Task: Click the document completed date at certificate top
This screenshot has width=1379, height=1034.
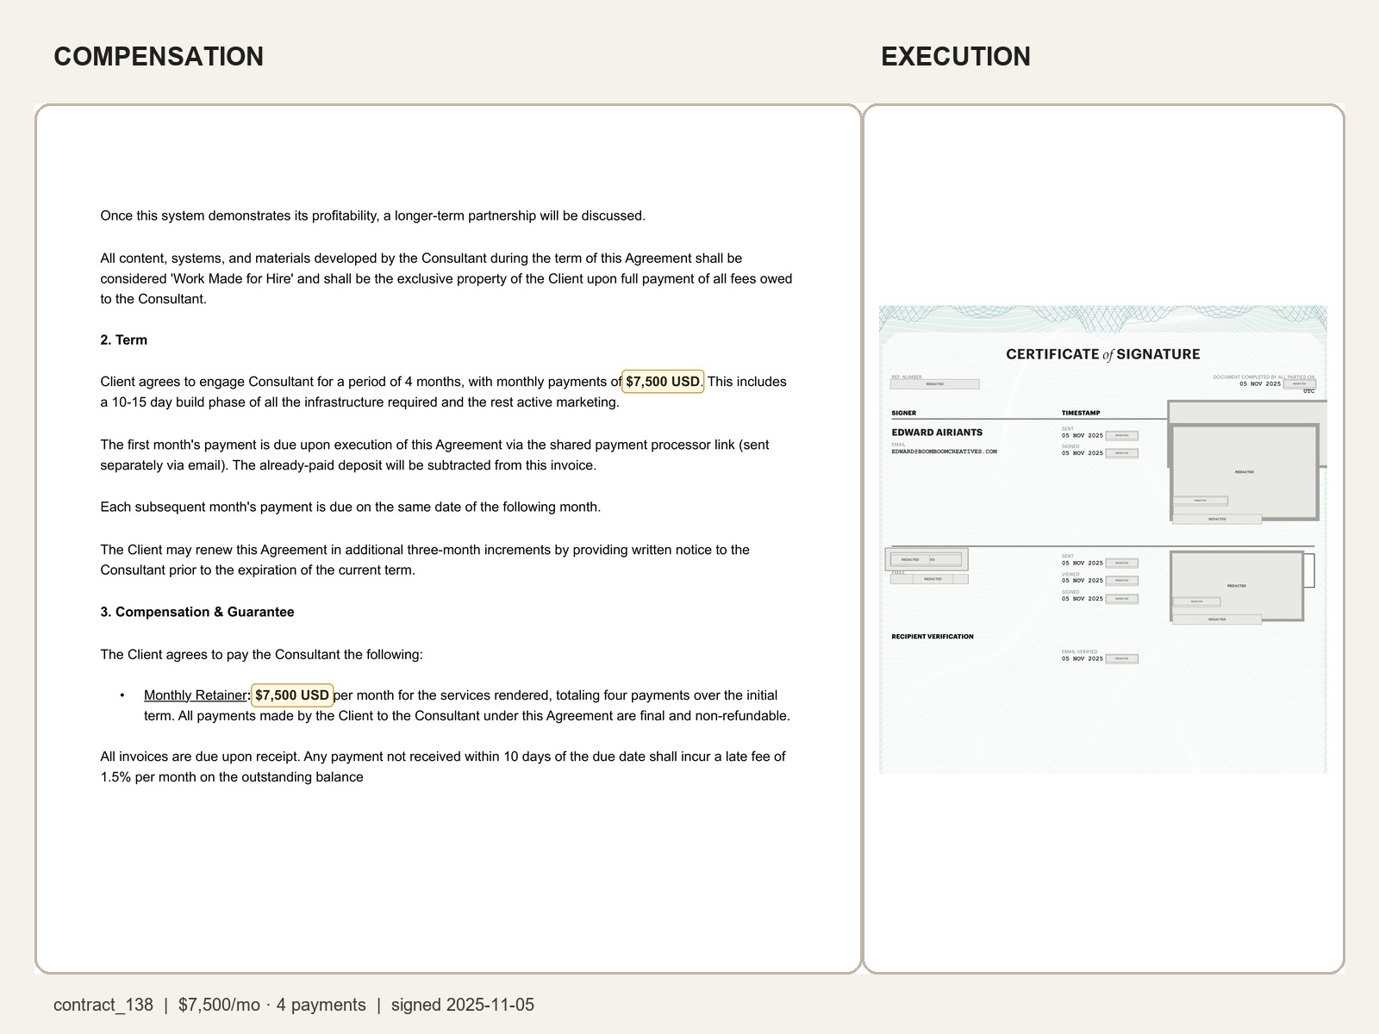Action: point(1260,384)
